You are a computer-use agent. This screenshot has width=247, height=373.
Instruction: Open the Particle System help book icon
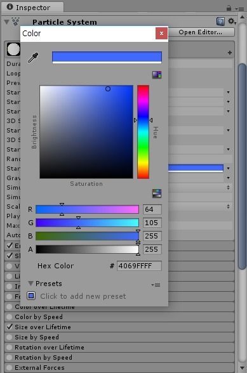220,22
